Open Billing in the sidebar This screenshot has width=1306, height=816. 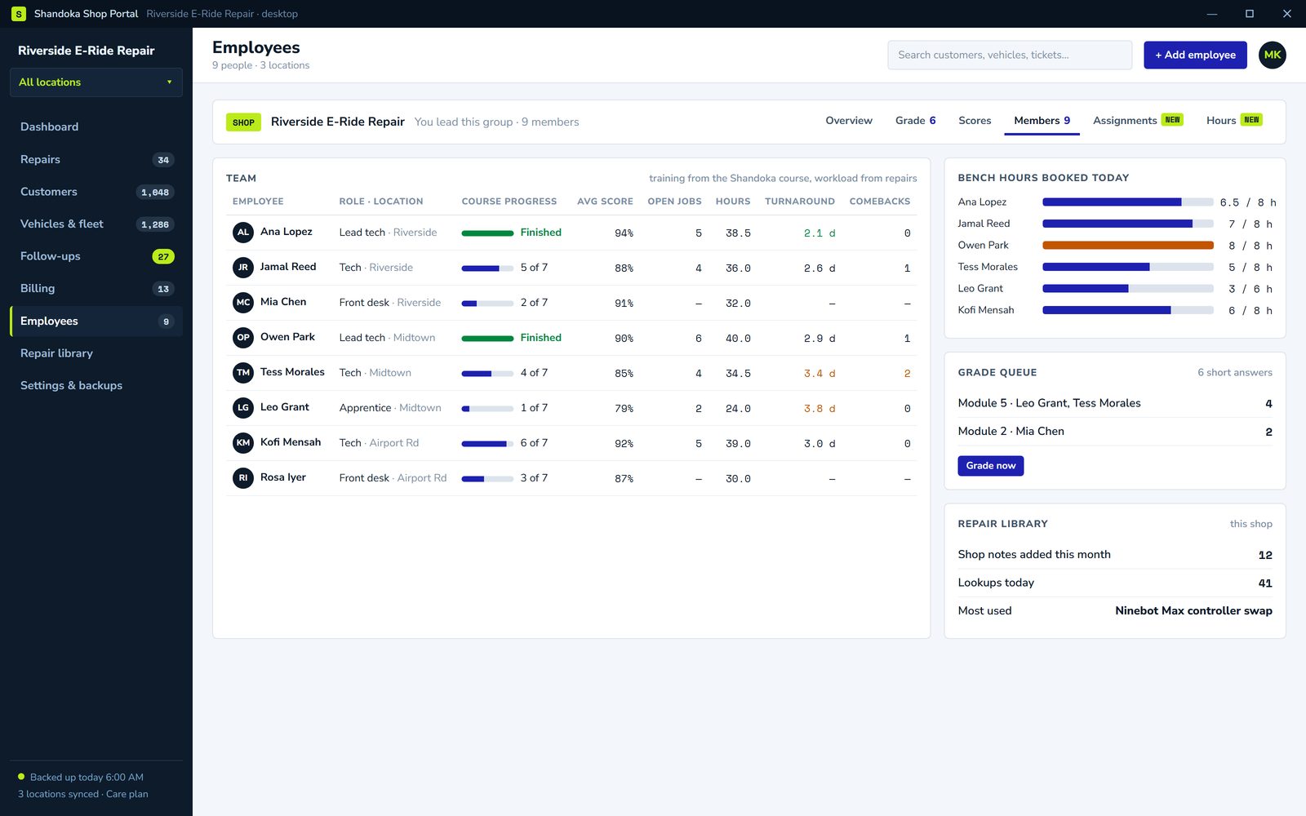coord(96,289)
